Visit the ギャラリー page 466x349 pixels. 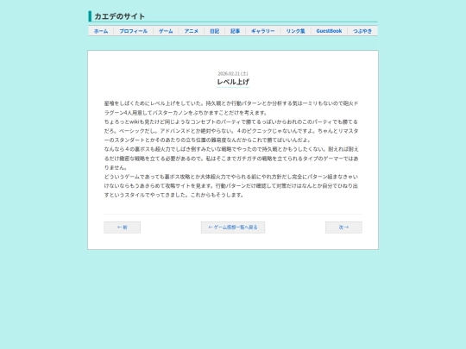click(263, 31)
